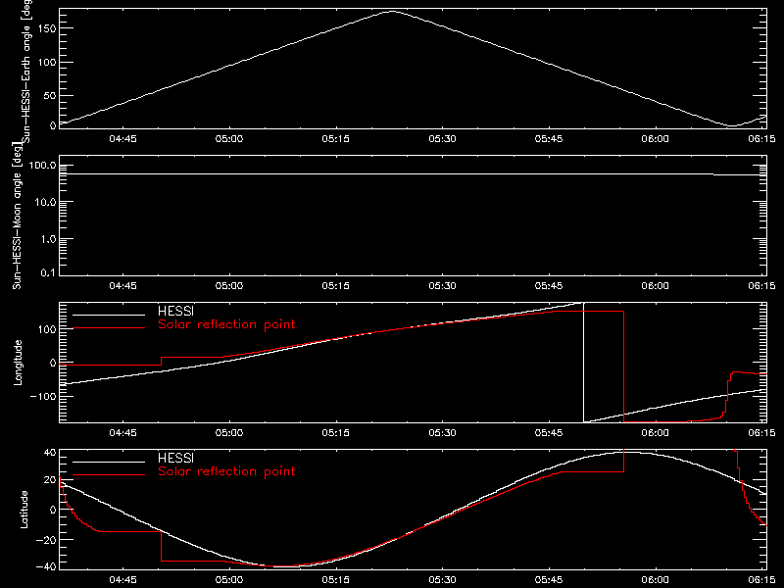Click 05:45 time label under Moon angle plot
784x588 pixels.
point(549,285)
